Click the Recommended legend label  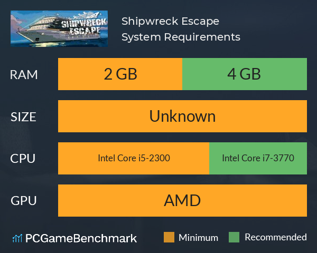click(276, 237)
